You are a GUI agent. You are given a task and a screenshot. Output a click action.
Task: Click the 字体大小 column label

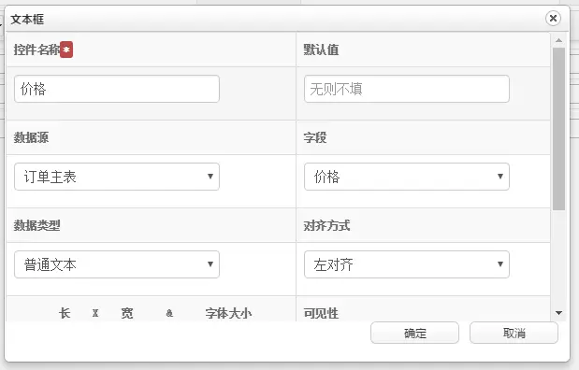[x=228, y=313]
